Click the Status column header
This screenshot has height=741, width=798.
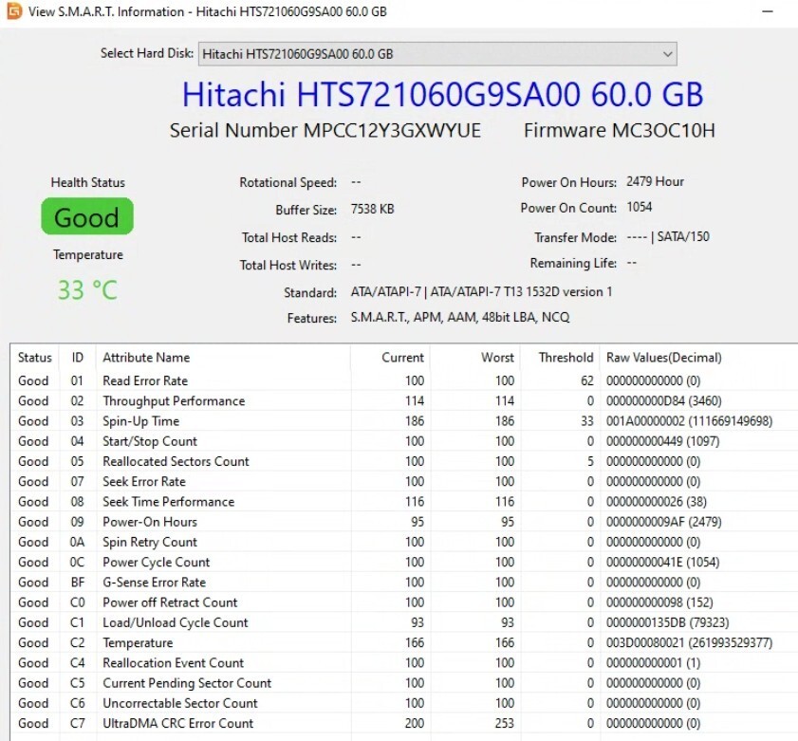tap(34, 358)
